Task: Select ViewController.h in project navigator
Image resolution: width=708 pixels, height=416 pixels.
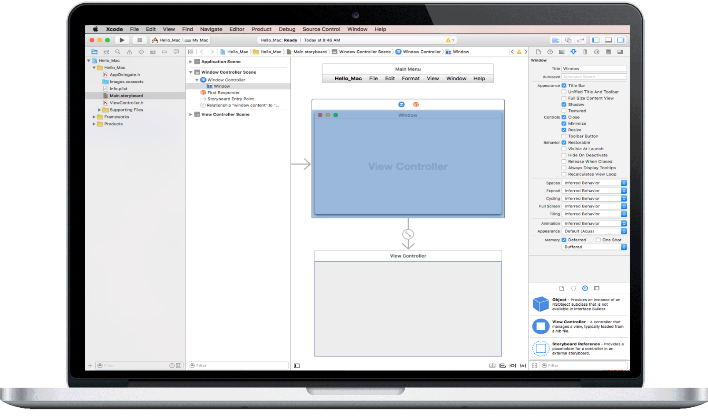Action: point(127,103)
